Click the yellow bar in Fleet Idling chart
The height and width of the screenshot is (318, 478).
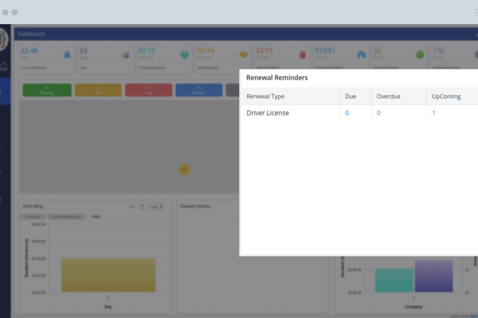(x=109, y=275)
